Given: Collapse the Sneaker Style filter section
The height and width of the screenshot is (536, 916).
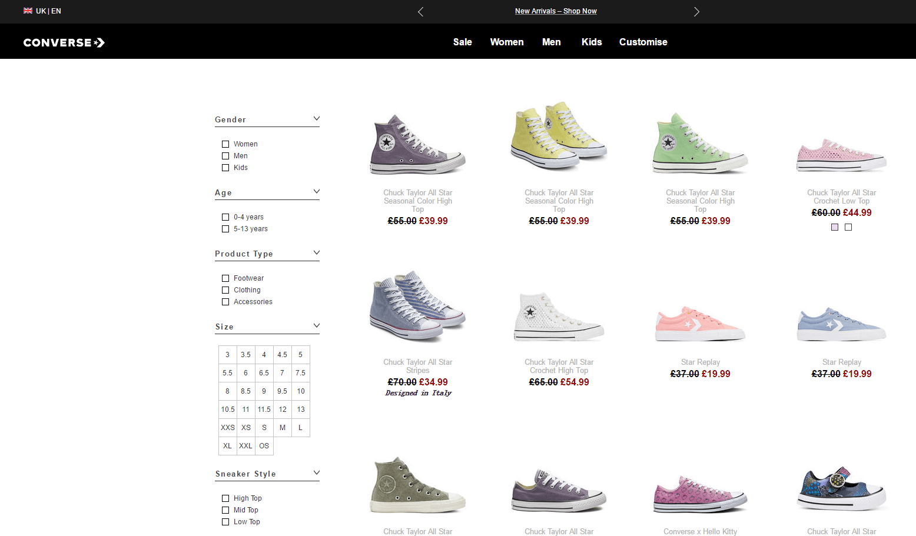Looking at the screenshot, I should coord(317,472).
